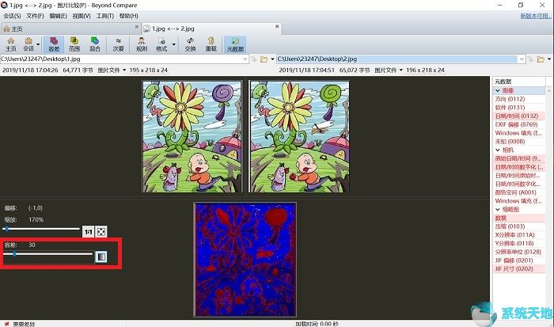Select the 范围 range comparison mode
Viewport: 554px width, 327px height.
pos(74,44)
